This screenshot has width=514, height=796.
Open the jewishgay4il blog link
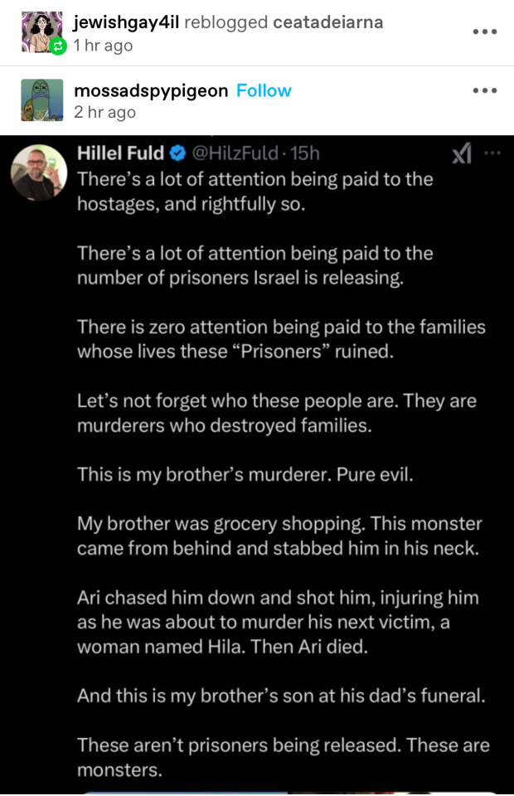[x=126, y=22]
